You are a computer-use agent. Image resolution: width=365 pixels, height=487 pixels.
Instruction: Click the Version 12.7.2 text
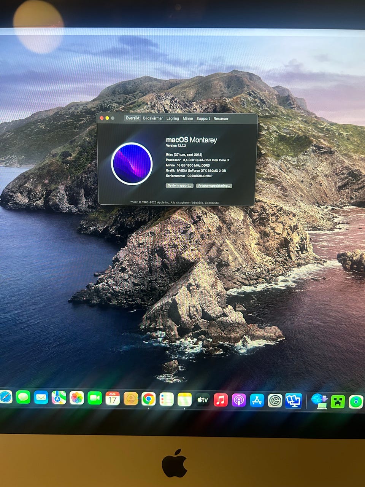pos(176,146)
